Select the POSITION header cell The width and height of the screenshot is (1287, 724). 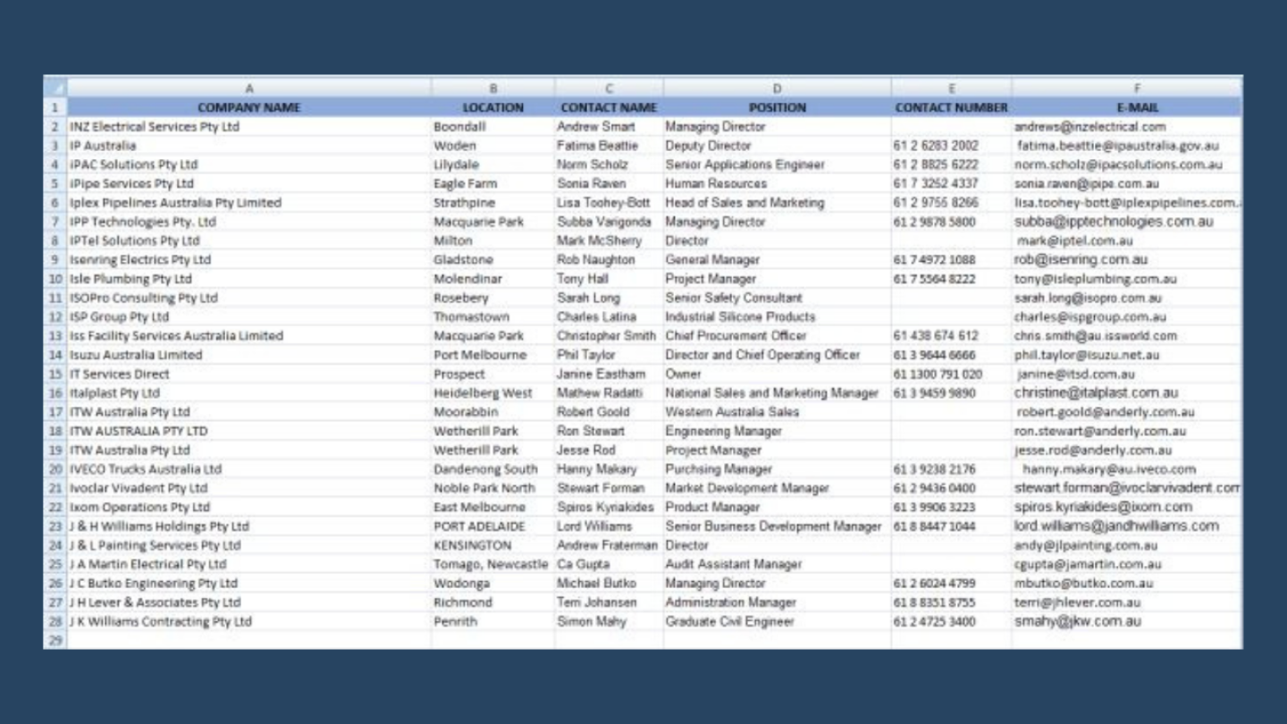point(777,107)
